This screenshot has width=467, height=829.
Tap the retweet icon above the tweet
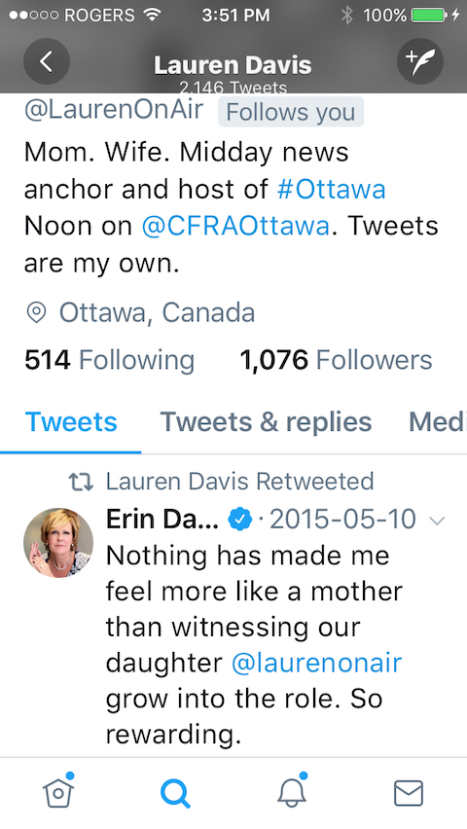pos(82,482)
